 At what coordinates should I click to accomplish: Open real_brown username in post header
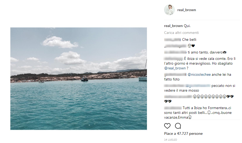[x=187, y=10]
